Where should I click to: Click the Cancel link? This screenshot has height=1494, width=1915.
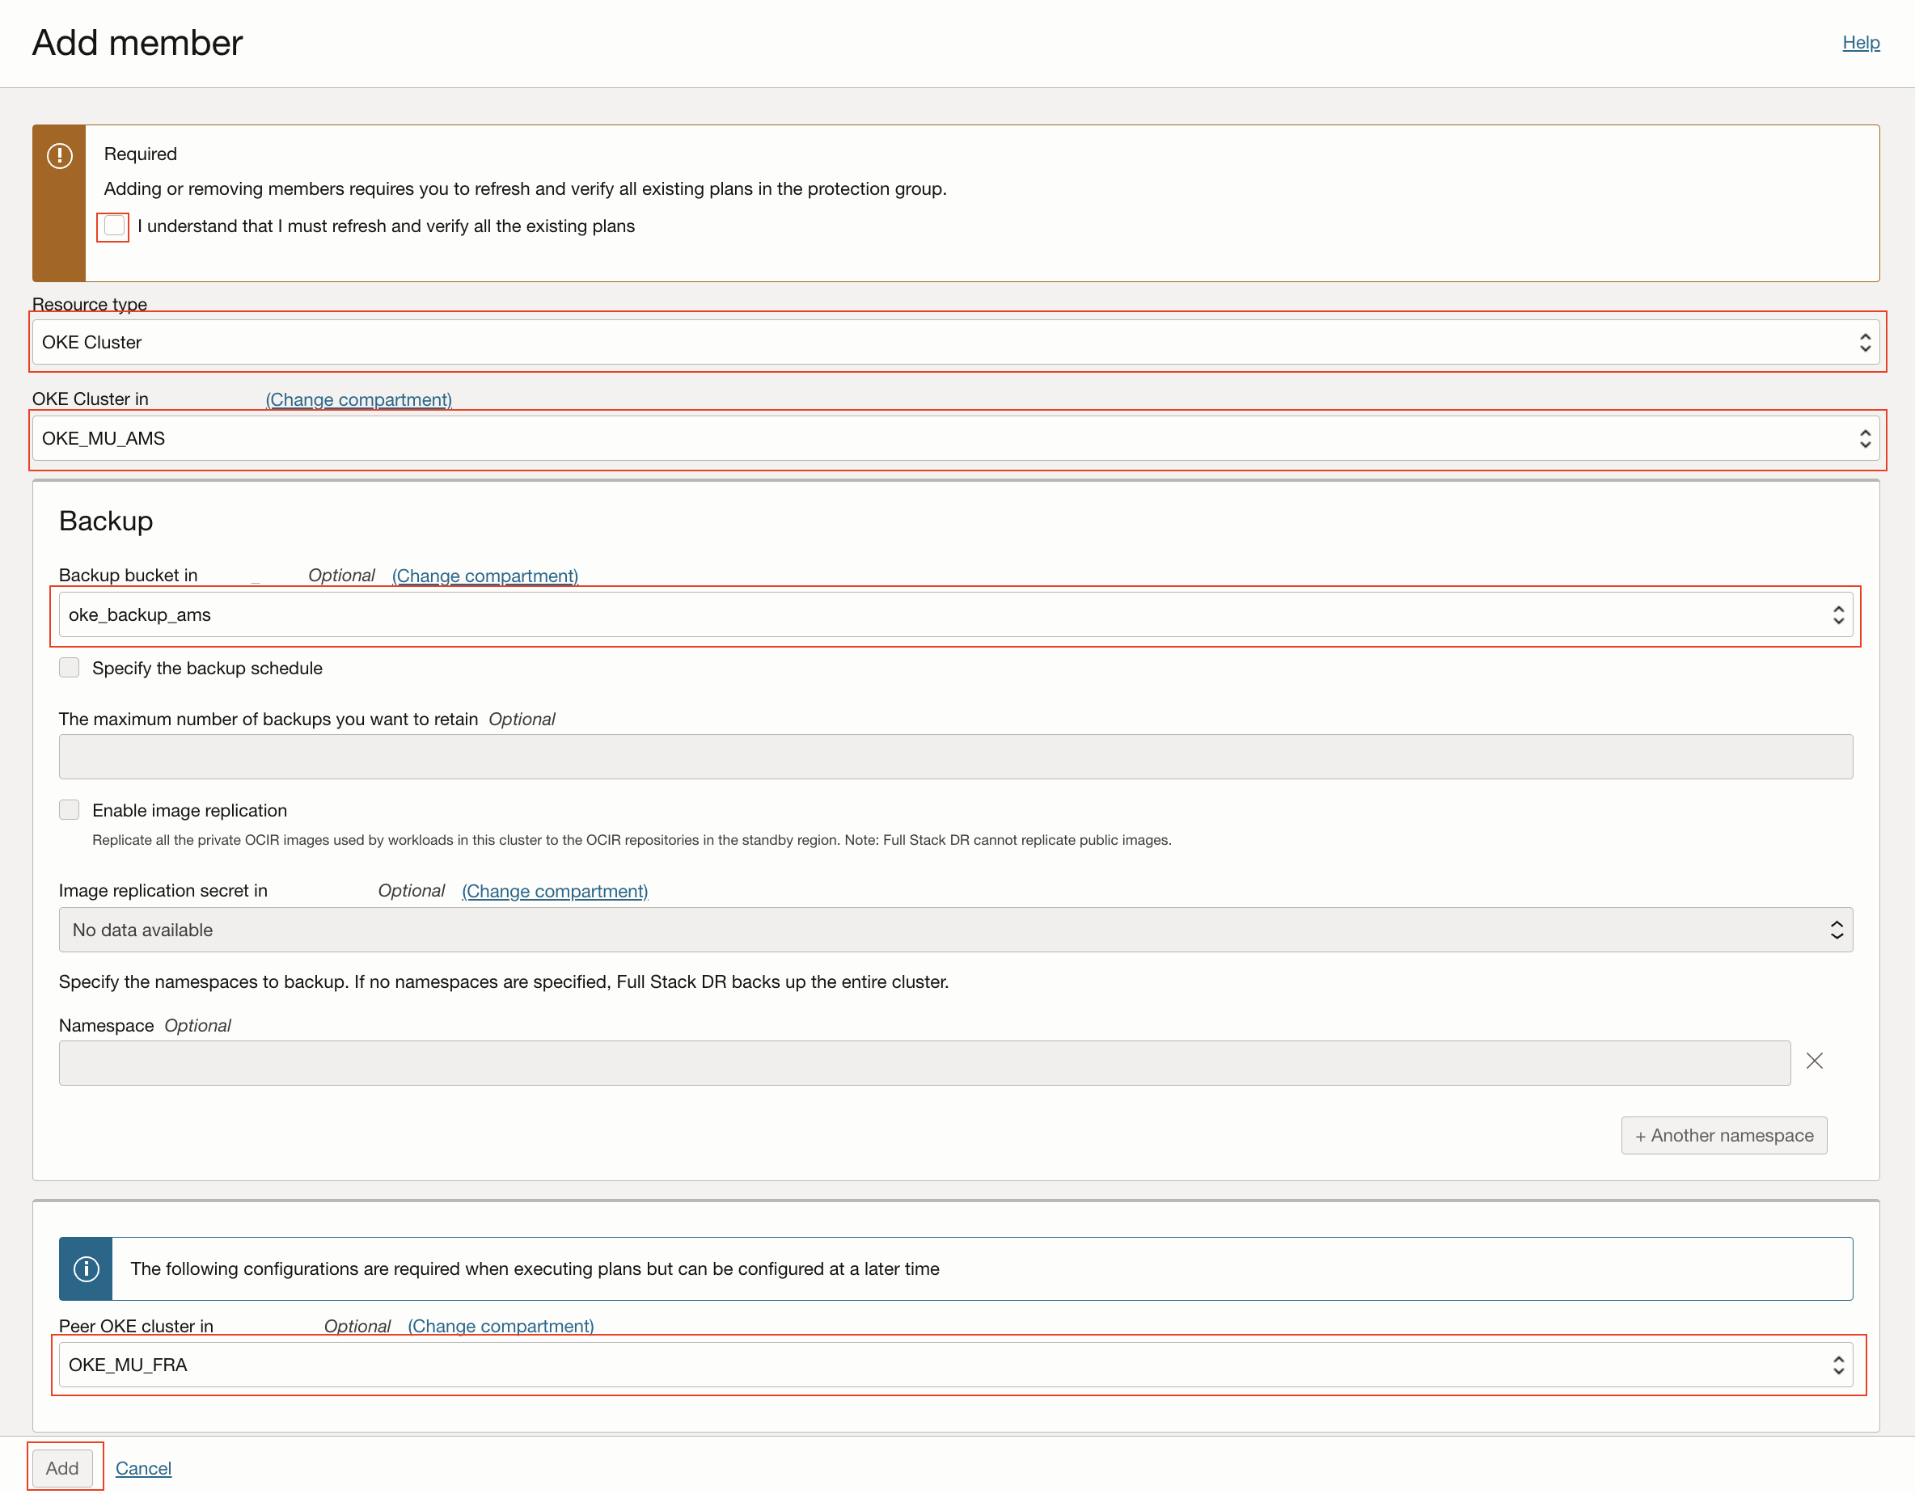tap(143, 1469)
